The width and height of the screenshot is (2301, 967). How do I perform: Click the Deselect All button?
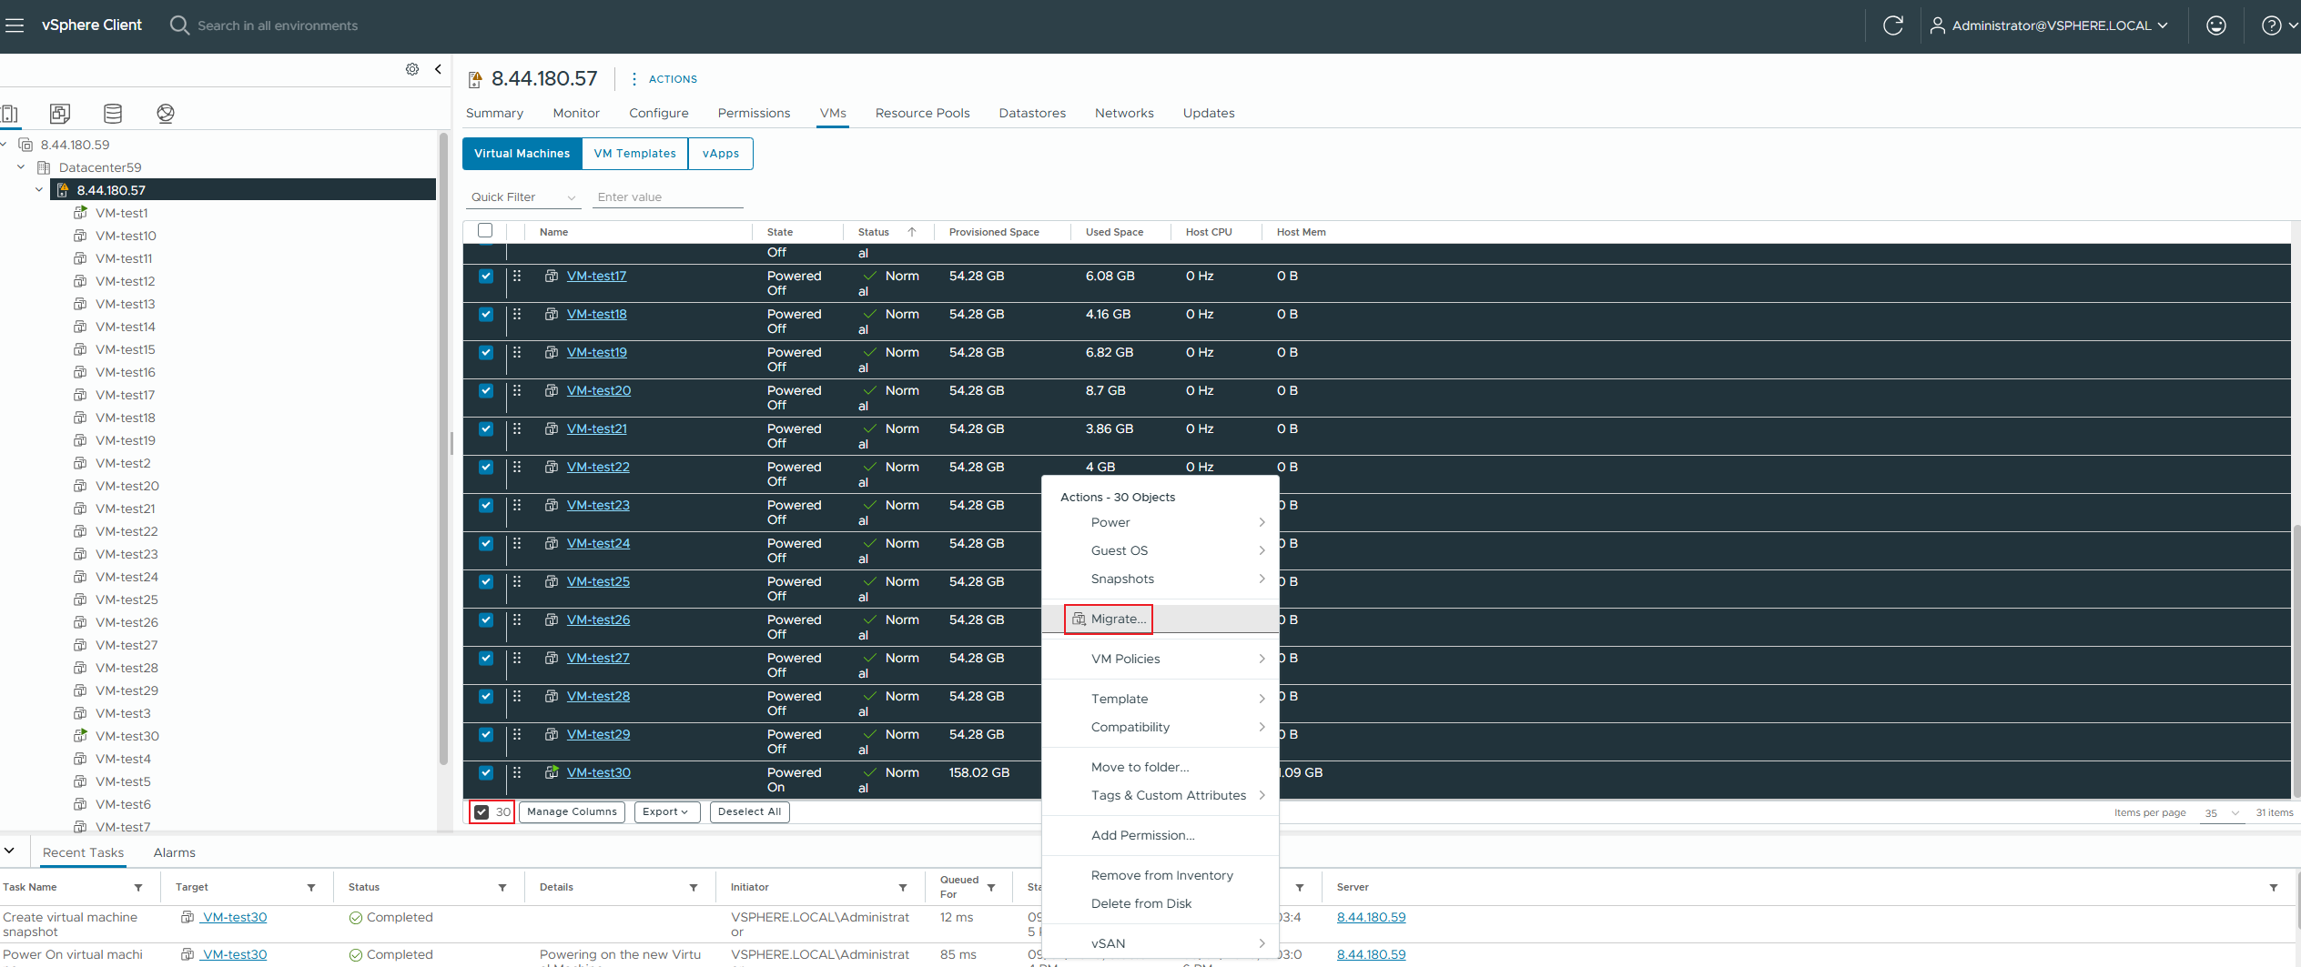point(749,812)
